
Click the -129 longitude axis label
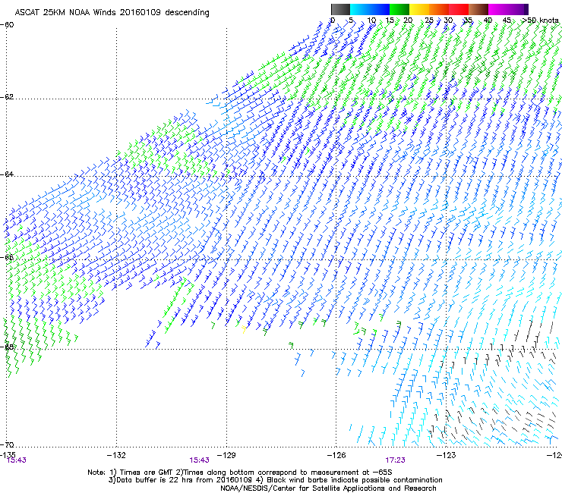pyautogui.click(x=226, y=455)
